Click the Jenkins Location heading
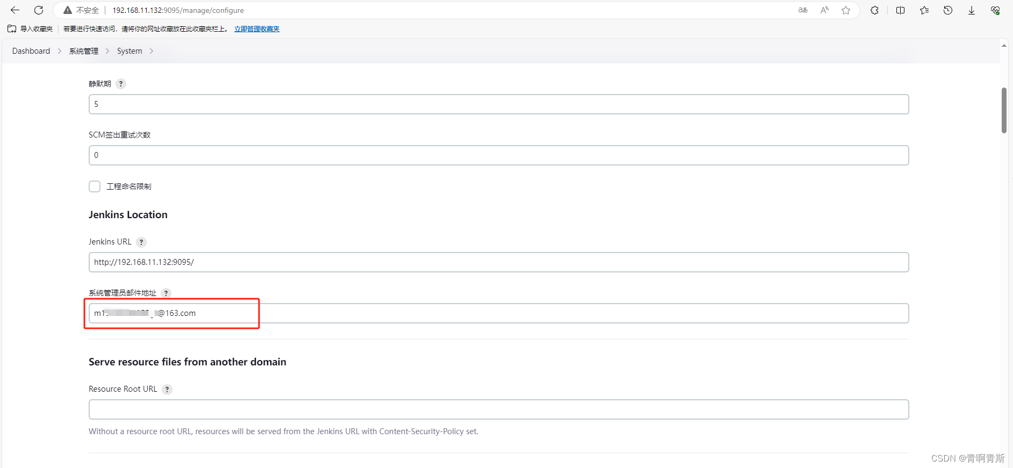 point(128,215)
